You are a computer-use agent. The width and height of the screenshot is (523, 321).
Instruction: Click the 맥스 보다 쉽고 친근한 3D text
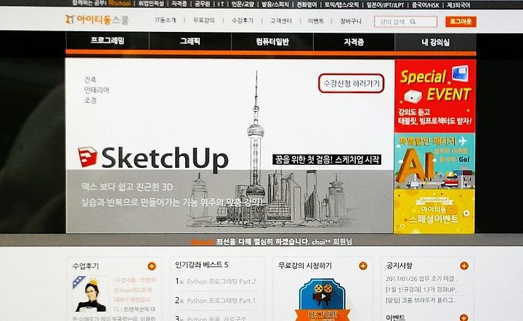click(127, 187)
